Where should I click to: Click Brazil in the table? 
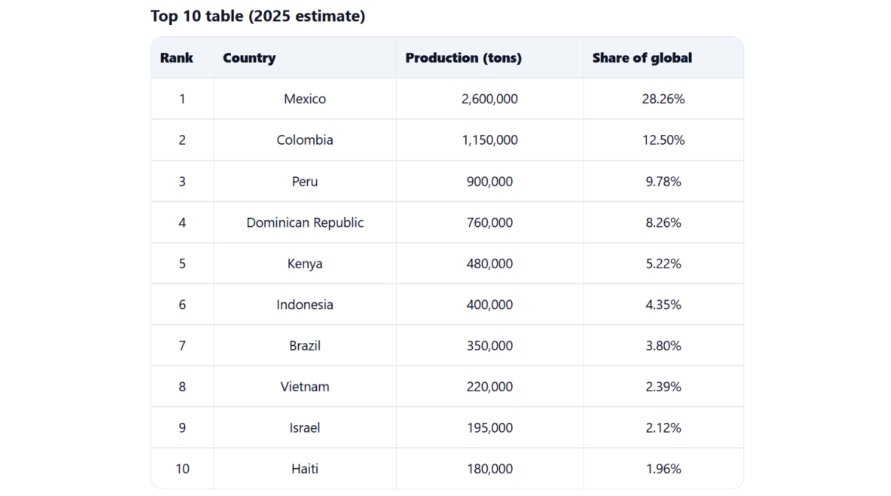305,345
